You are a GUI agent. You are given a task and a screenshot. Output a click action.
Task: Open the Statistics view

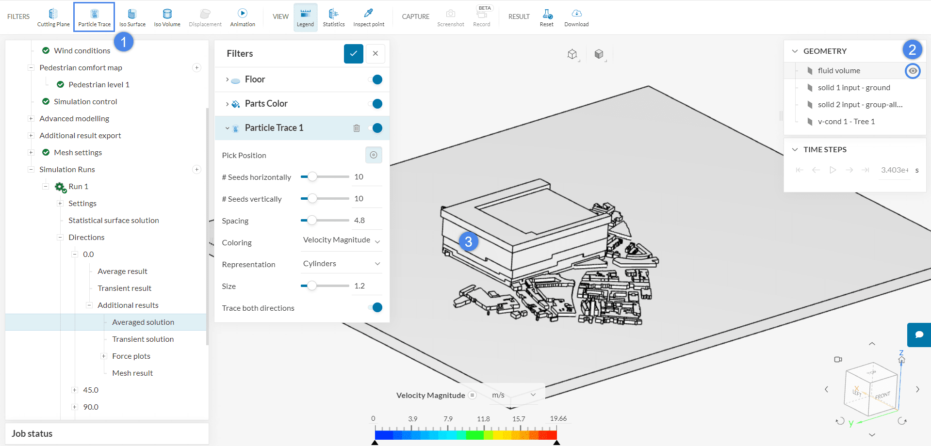pos(333,17)
